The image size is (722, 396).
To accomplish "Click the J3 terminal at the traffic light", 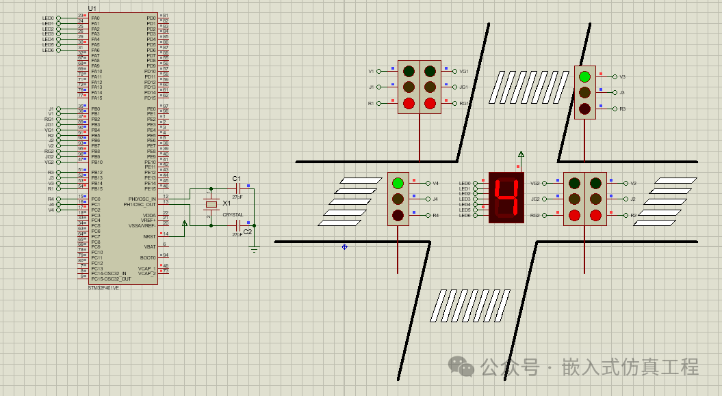I will pyautogui.click(x=615, y=92).
